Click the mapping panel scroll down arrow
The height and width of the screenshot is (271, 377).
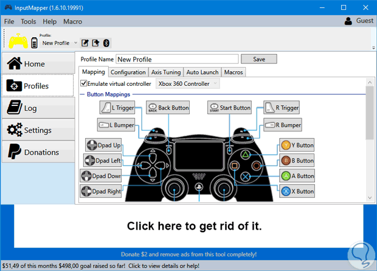(370, 198)
